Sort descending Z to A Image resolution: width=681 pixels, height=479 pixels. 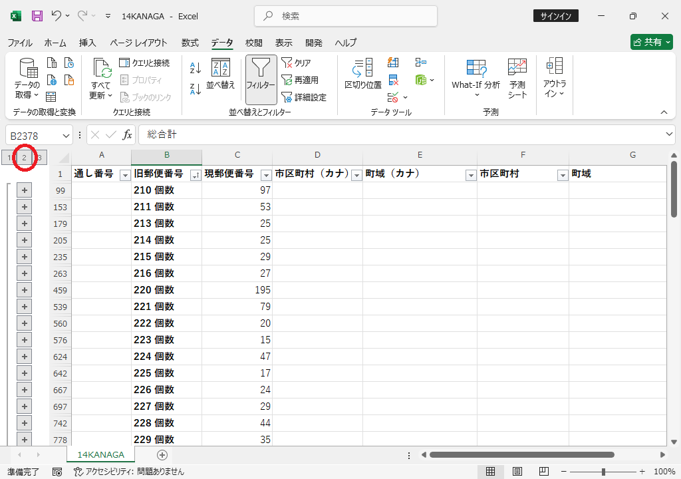[x=196, y=89]
